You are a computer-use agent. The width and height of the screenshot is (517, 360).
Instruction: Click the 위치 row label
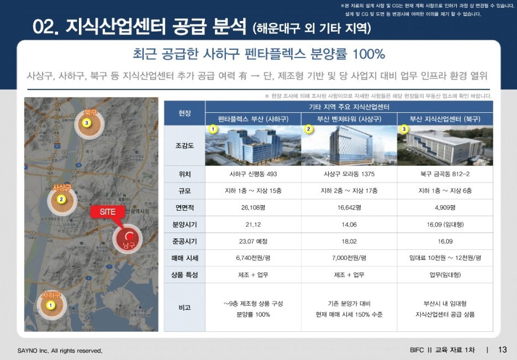(x=184, y=174)
